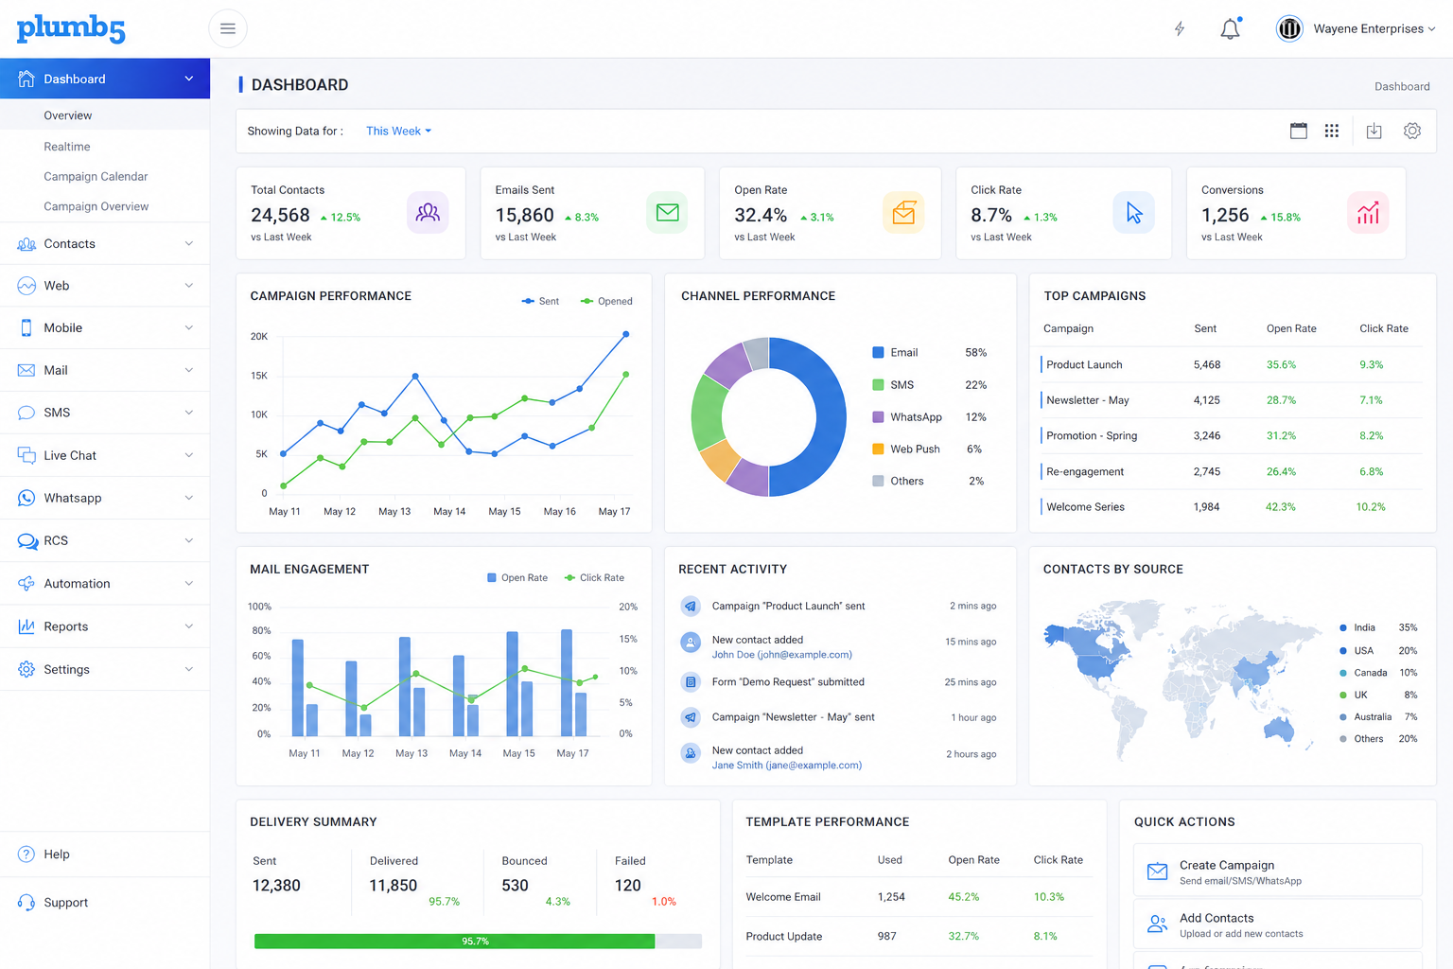This screenshot has height=969, width=1453.
Task: Click the Support headset icon
Action: pos(26,903)
